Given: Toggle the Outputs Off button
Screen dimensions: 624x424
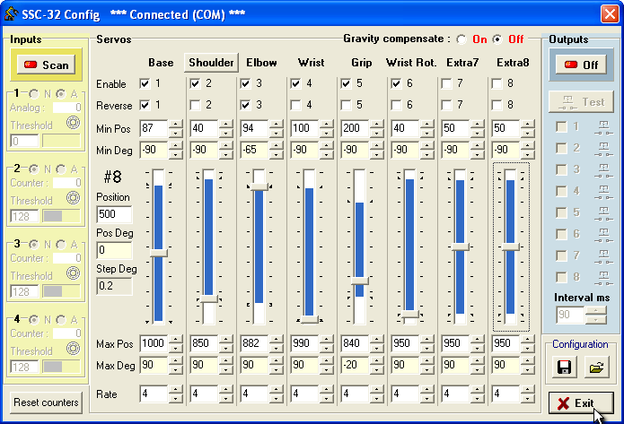Looking at the screenshot, I should tap(581, 65).
